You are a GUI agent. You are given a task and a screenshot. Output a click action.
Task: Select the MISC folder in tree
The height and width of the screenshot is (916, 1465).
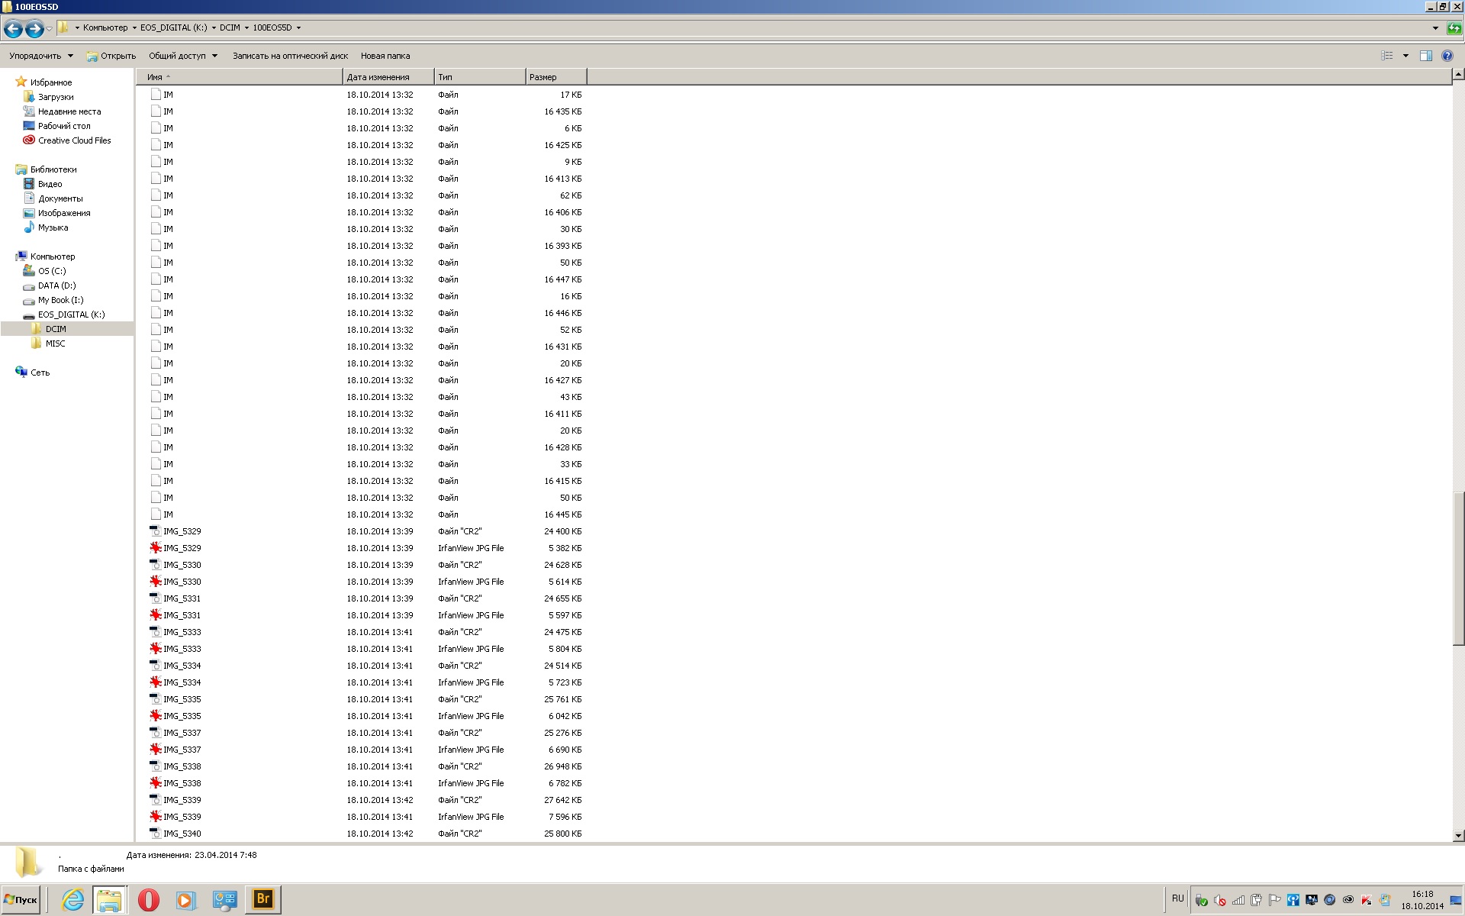coord(55,343)
